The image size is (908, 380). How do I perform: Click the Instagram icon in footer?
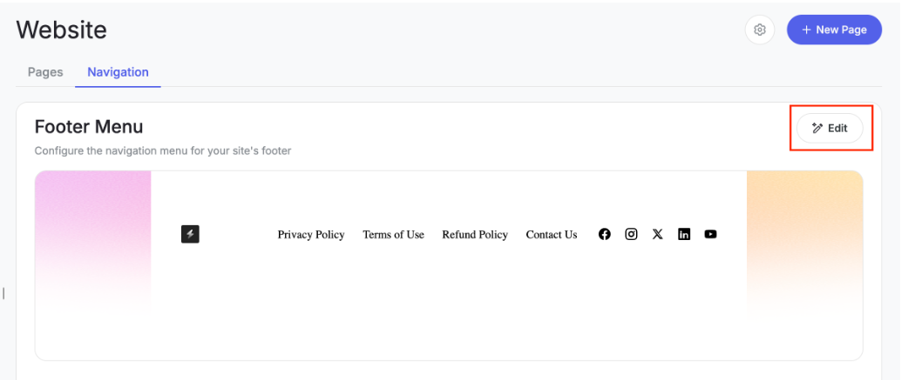click(632, 234)
